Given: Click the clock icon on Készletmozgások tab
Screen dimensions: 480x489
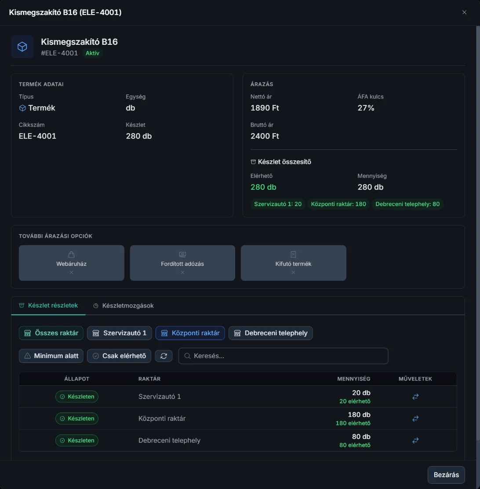Looking at the screenshot, I should coord(96,306).
